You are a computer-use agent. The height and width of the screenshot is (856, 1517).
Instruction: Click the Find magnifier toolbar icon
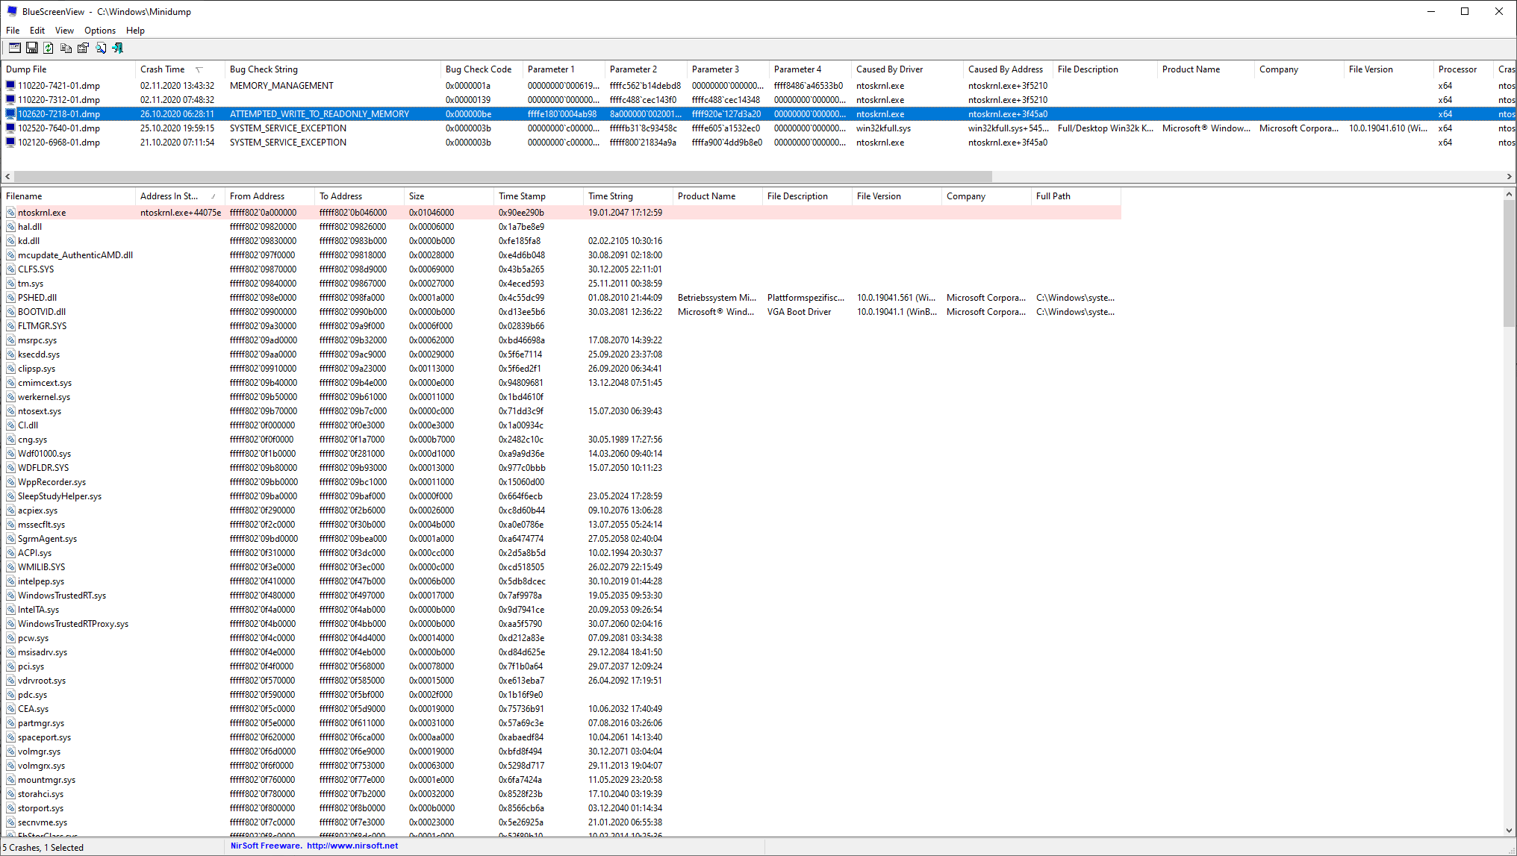tap(101, 49)
